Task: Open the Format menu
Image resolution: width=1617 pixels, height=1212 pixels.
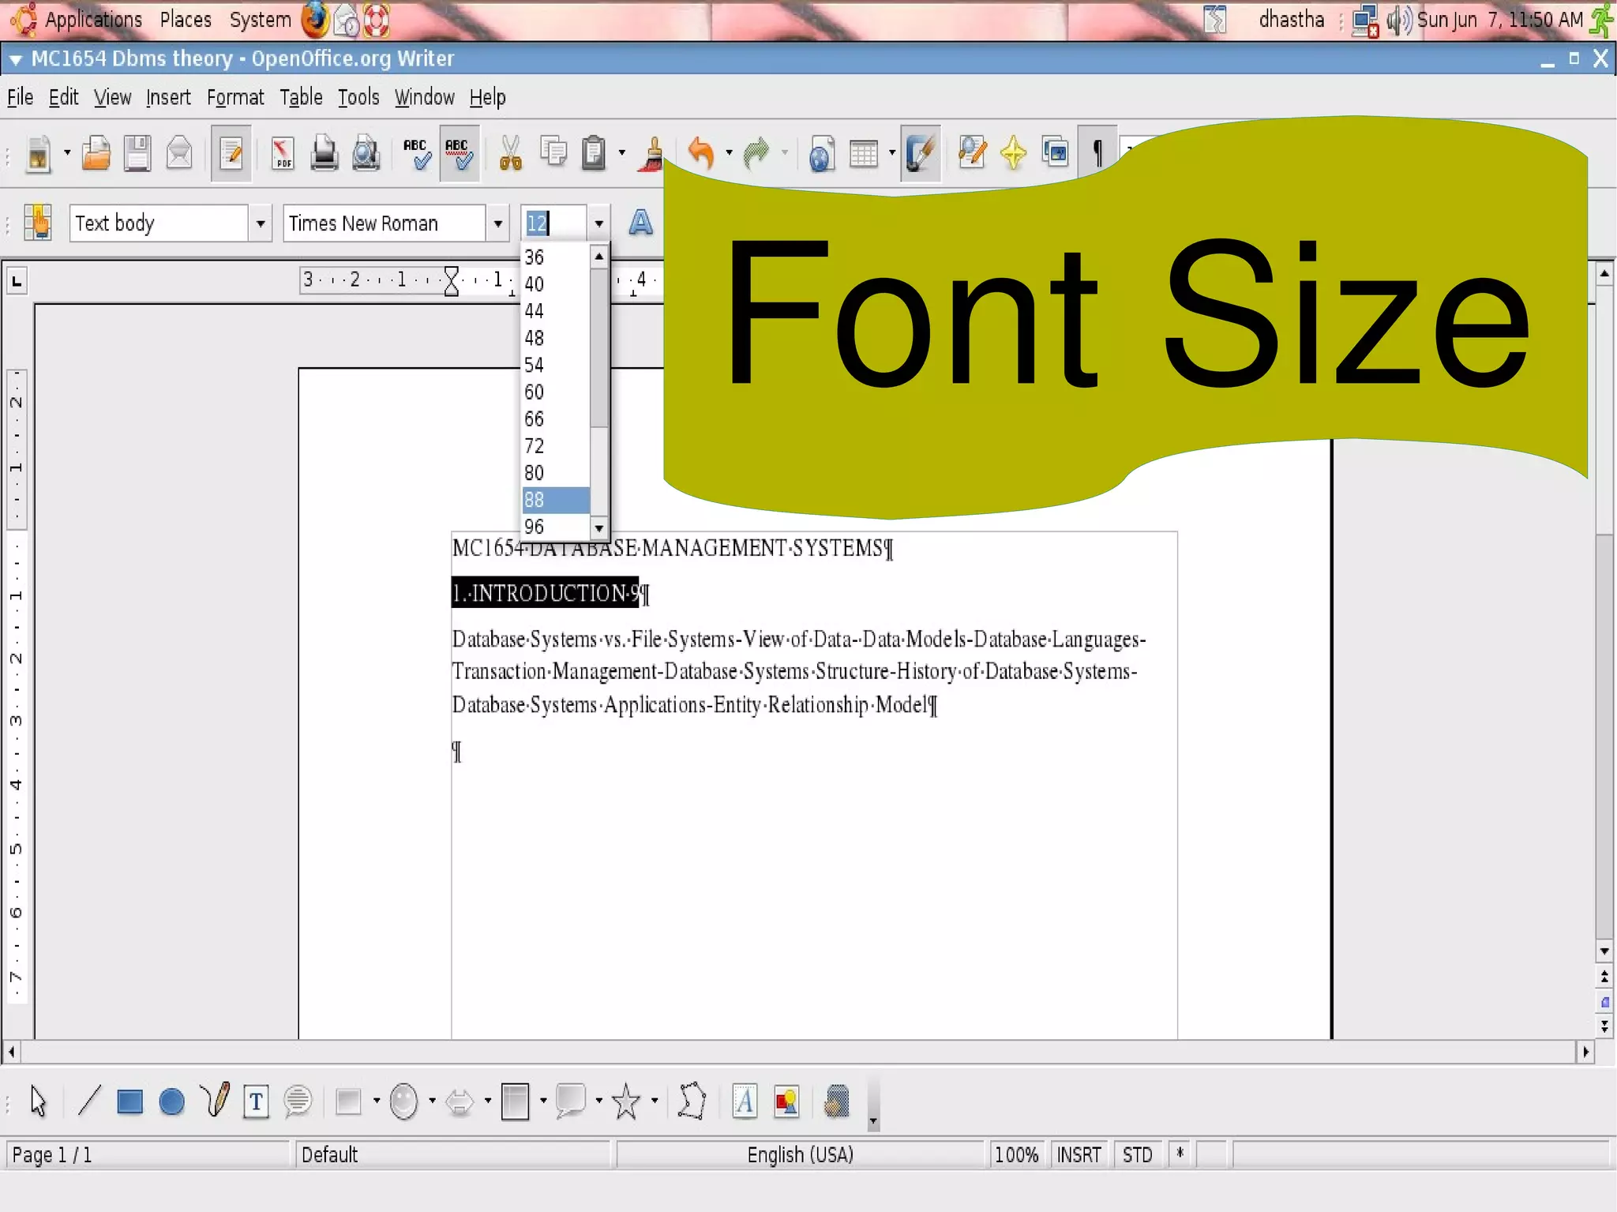Action: 235,97
